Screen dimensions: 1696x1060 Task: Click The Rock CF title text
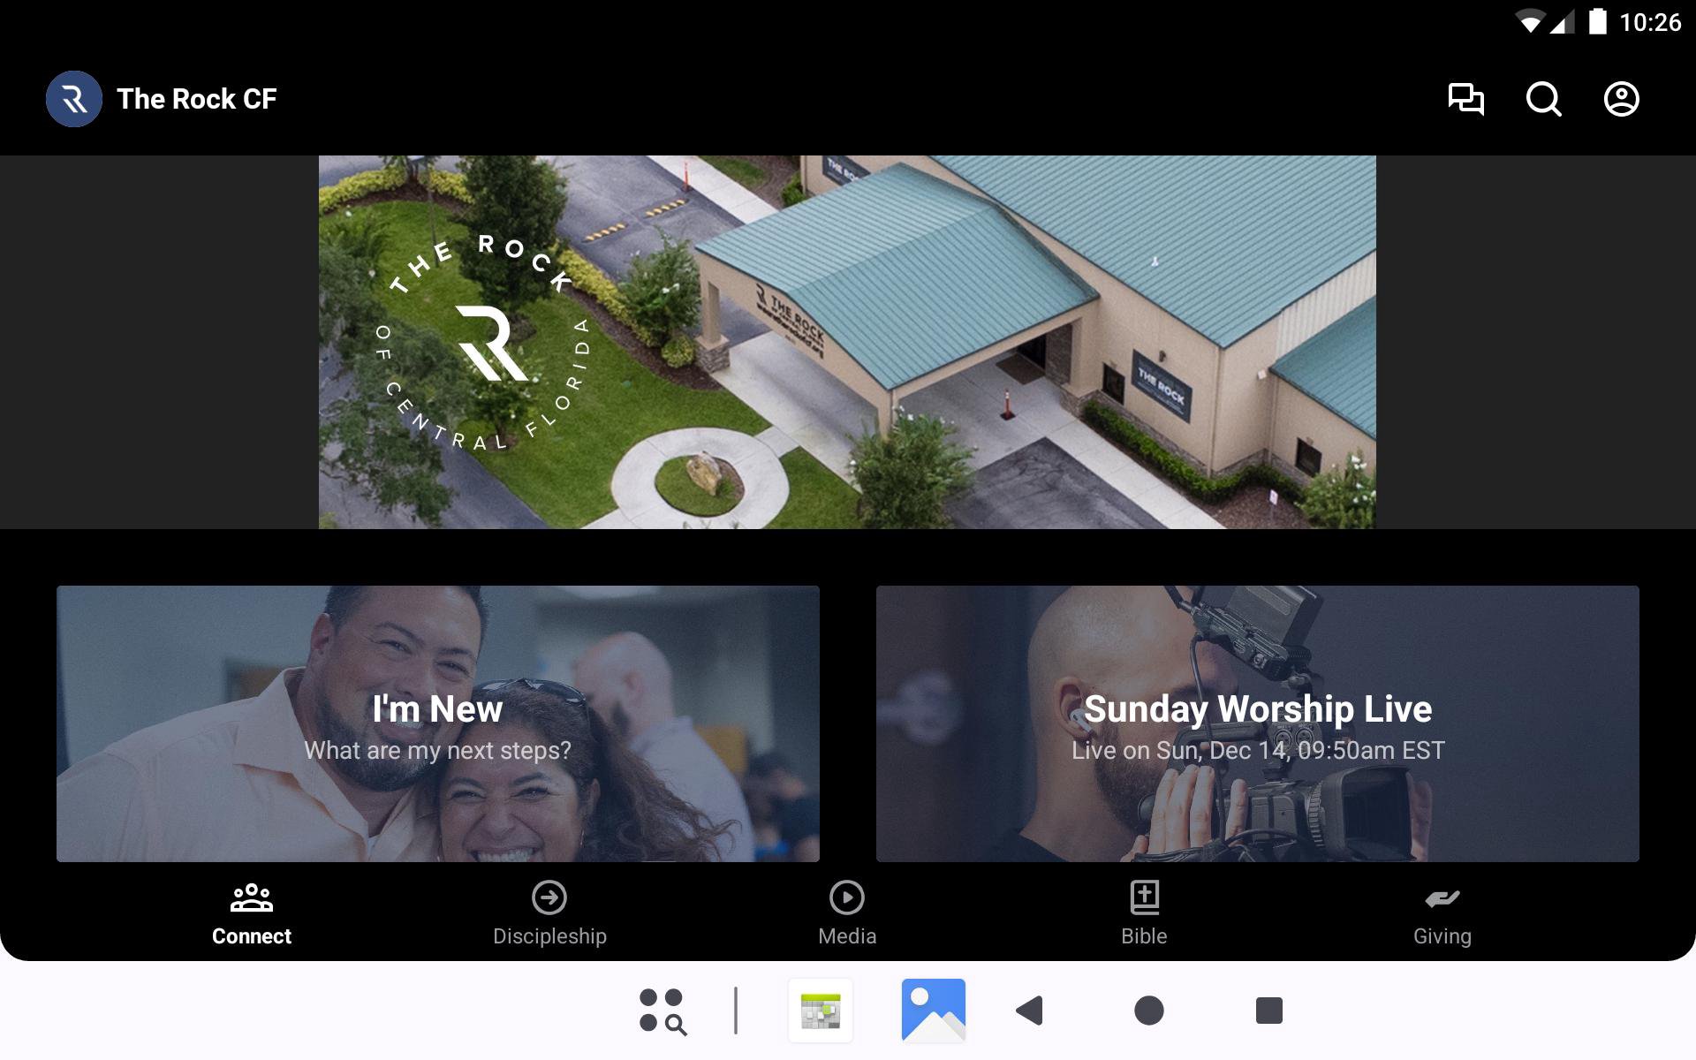[196, 99]
